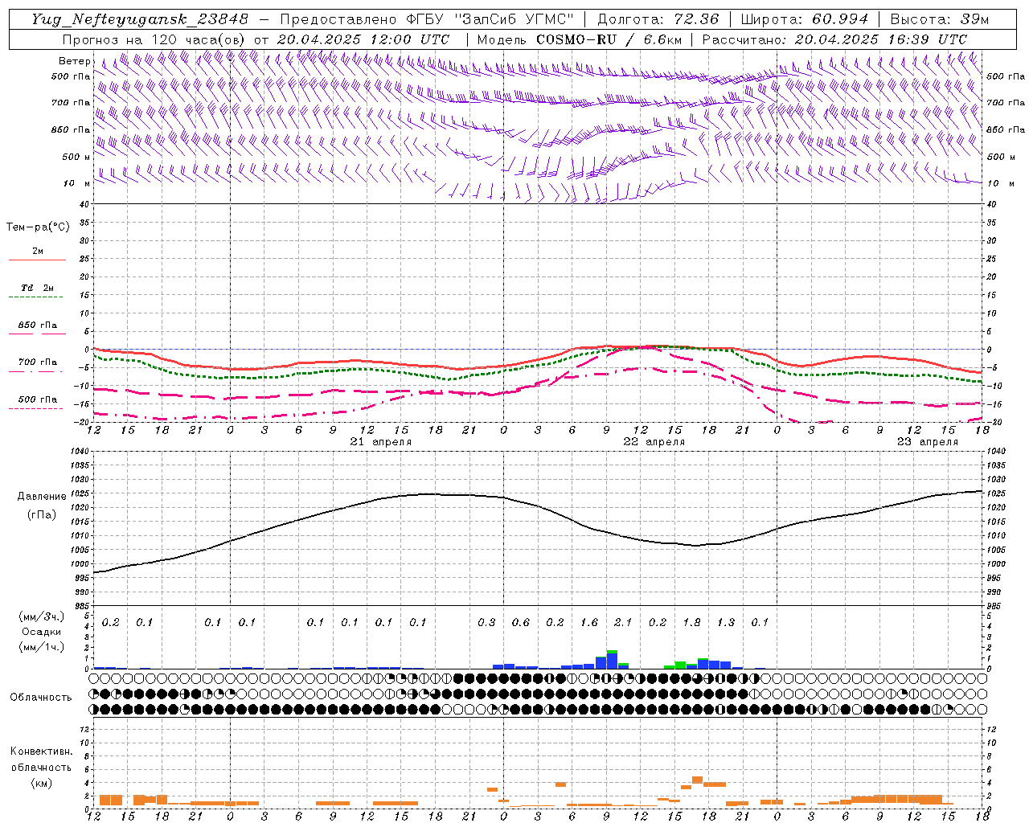Image resolution: width=1029 pixels, height=823 pixels.
Task: Click the 'Тем-ра(°C)' axis title
Action: tap(38, 227)
